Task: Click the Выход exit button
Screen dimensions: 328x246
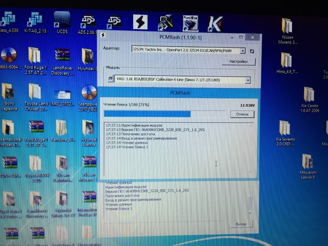Action: point(241,224)
